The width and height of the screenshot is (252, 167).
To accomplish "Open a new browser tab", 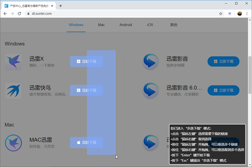I will click(x=61, y=6).
